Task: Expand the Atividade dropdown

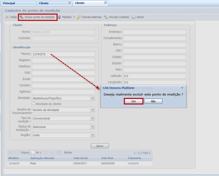Action: (92, 98)
